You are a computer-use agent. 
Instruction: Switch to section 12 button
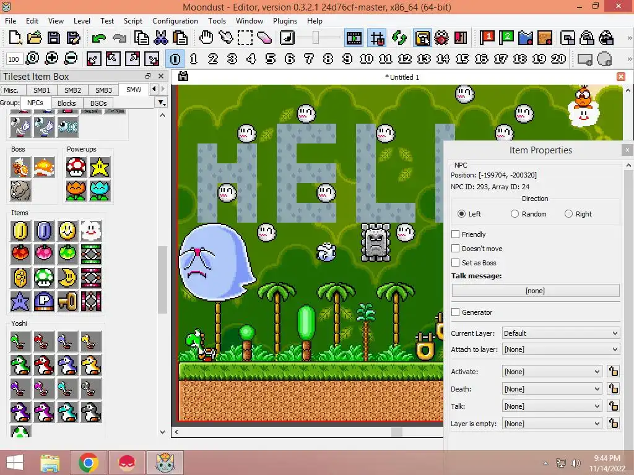tap(405, 59)
